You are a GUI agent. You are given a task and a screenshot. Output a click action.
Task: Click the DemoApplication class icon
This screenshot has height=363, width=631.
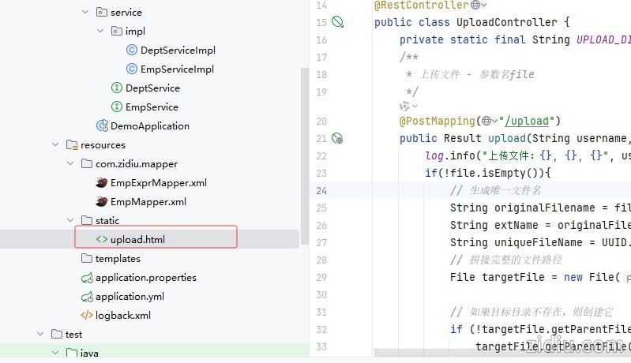click(102, 125)
